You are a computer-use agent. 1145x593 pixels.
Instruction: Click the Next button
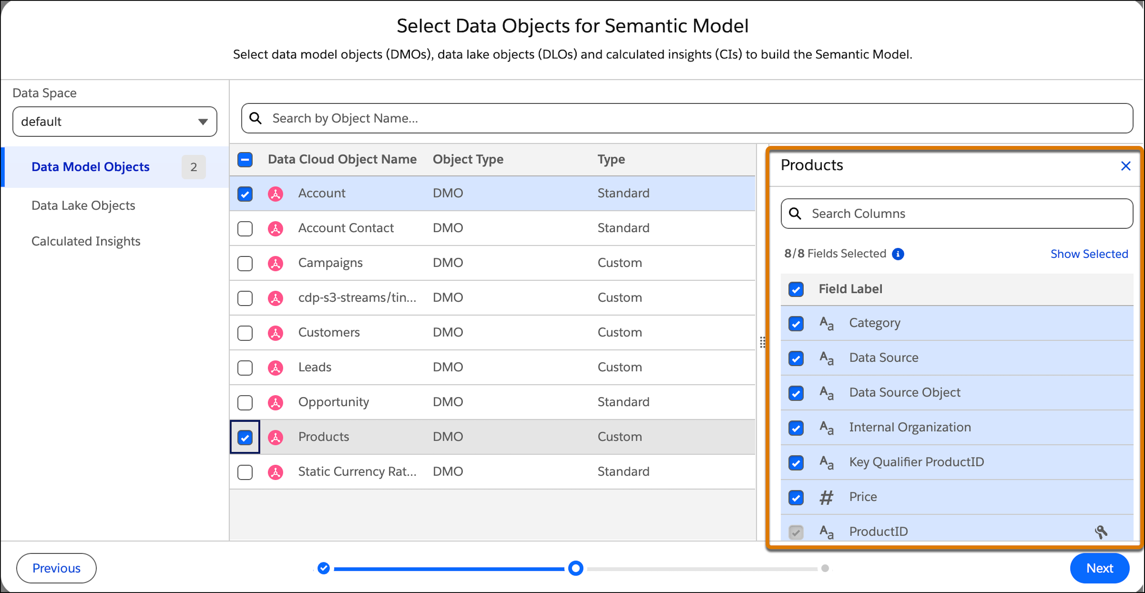coord(1099,568)
